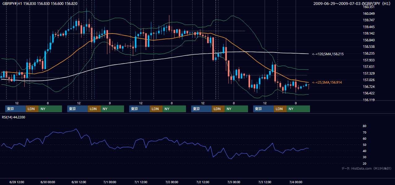Click the 158.840 price axis label
Screen dimensions: 395x185
click(369, 40)
